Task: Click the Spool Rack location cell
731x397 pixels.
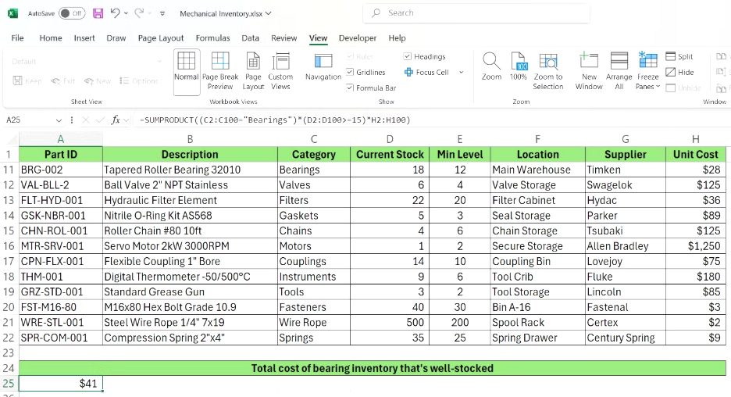Action: point(537,322)
